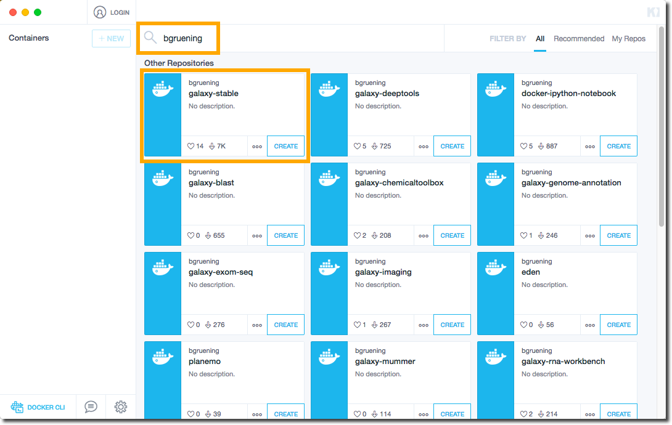Screen dimensions: 672x425
Task: Open Docker CLI whale icon
Action: pos(17,407)
